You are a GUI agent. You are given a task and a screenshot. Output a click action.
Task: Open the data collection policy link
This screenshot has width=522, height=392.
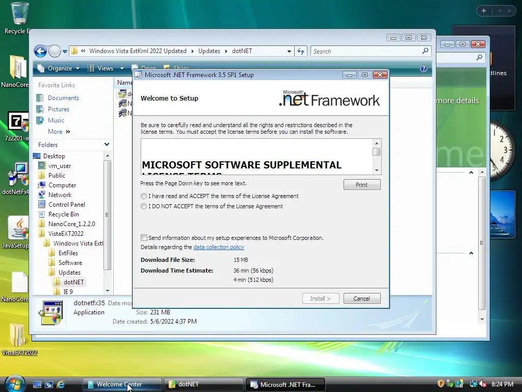[x=218, y=247]
